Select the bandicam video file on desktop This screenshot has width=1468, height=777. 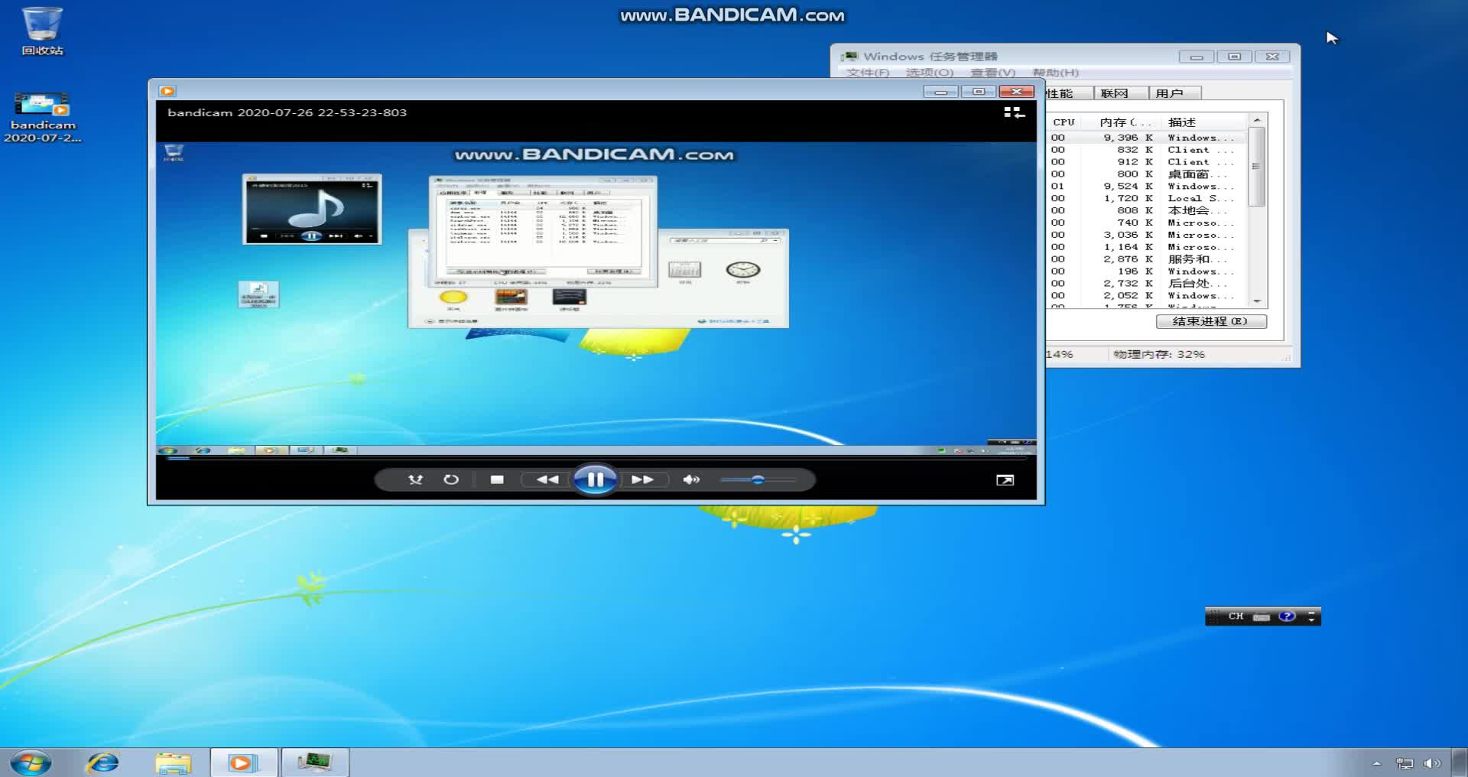click(x=43, y=117)
